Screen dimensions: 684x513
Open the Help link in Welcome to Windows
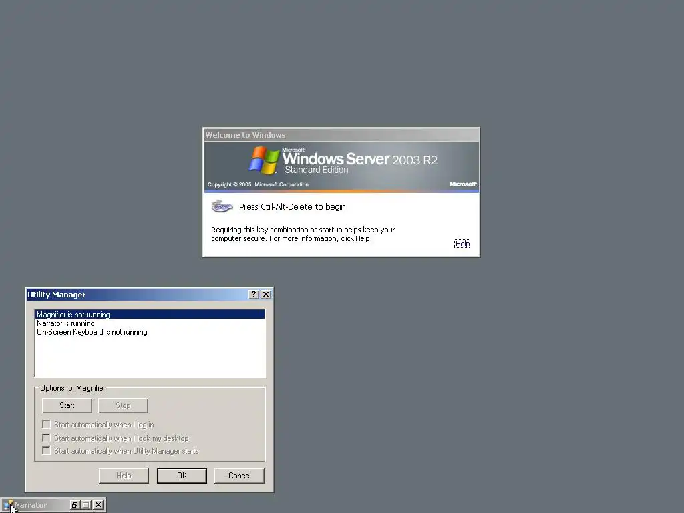pyautogui.click(x=462, y=243)
